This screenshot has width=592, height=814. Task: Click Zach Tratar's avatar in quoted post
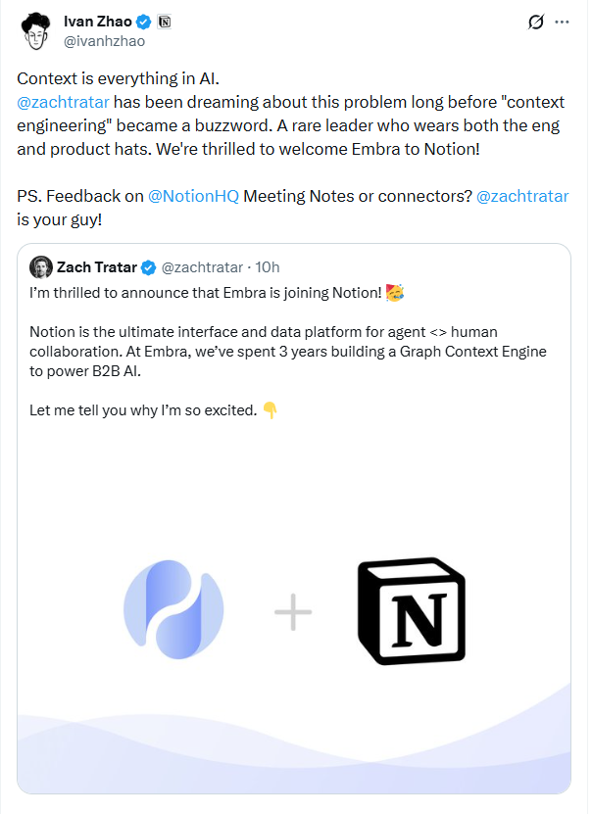[40, 266]
